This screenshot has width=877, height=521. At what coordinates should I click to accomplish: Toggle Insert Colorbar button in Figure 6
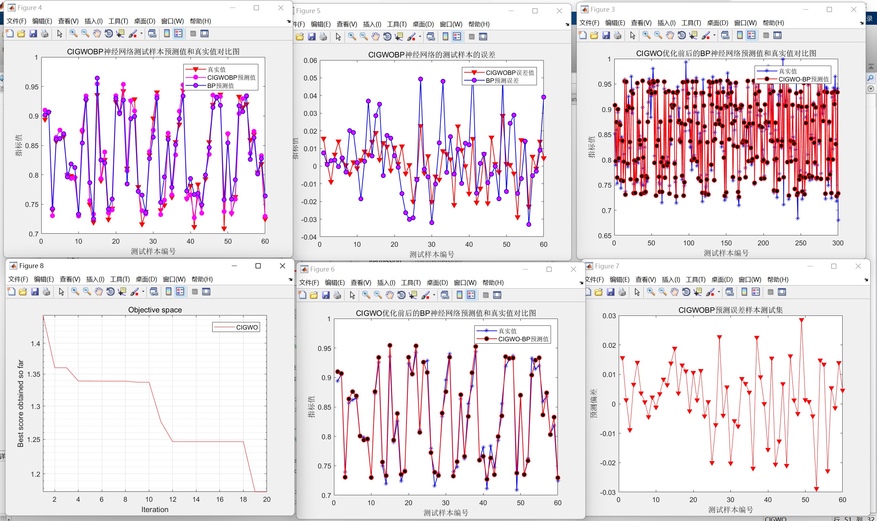click(459, 295)
